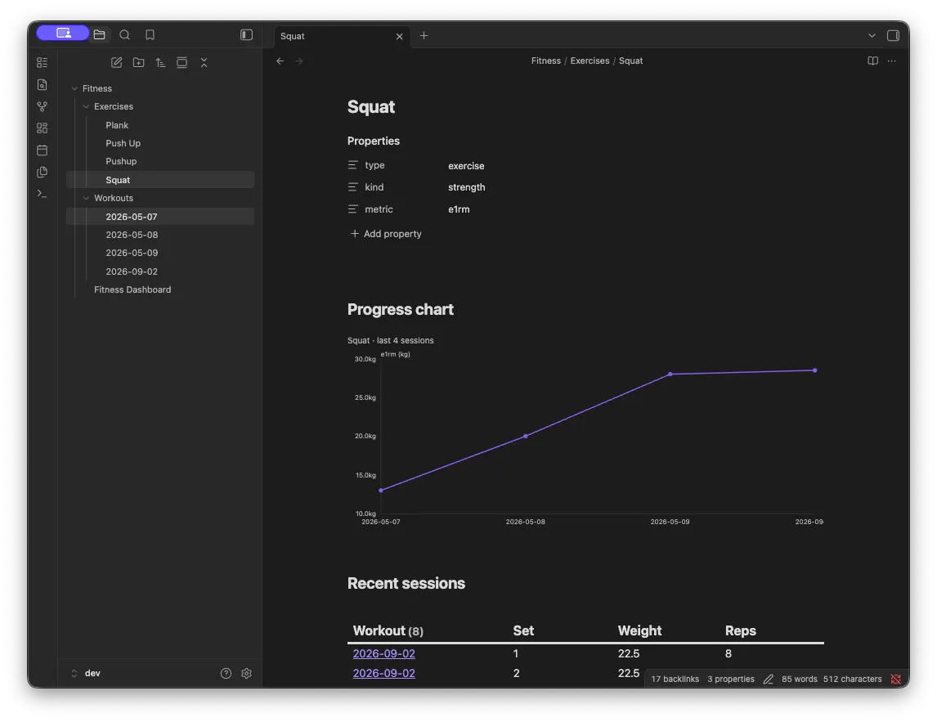This screenshot has height=722, width=937.
Task: Click Exercises in the breadcrumb
Action: point(590,61)
